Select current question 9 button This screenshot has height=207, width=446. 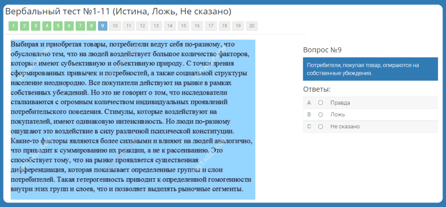[x=103, y=26]
